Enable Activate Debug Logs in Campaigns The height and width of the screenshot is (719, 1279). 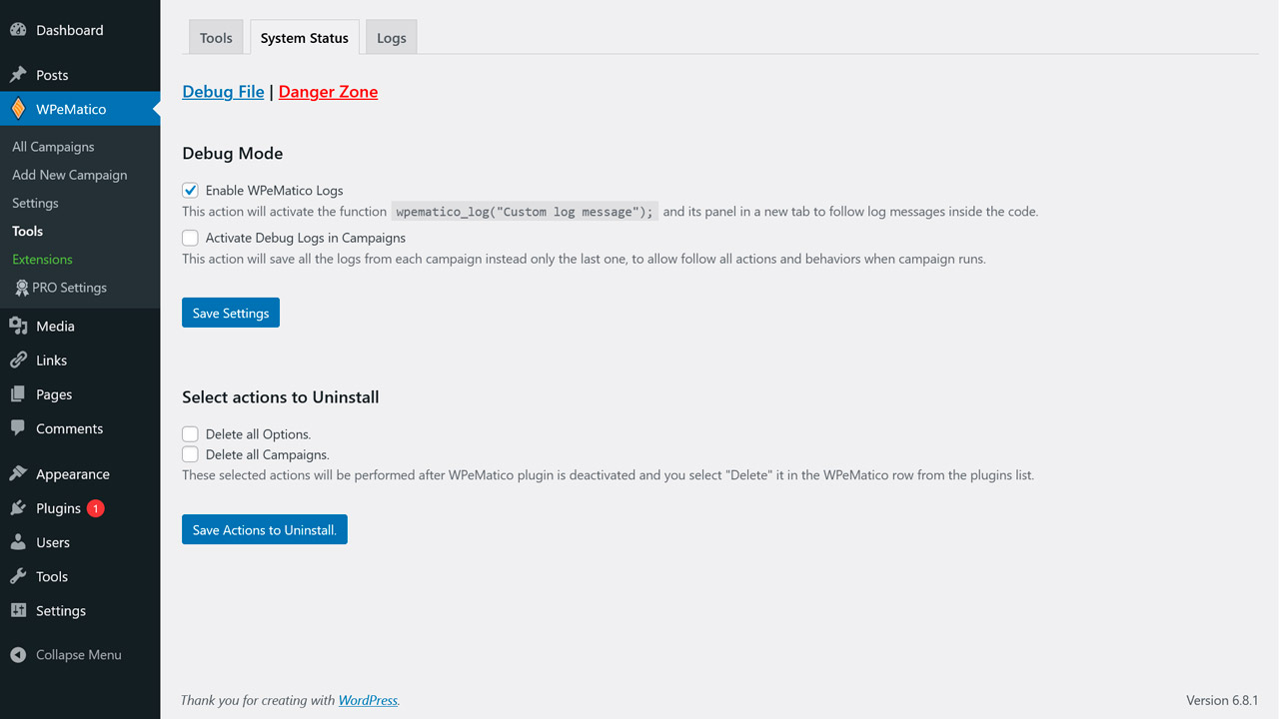point(190,238)
